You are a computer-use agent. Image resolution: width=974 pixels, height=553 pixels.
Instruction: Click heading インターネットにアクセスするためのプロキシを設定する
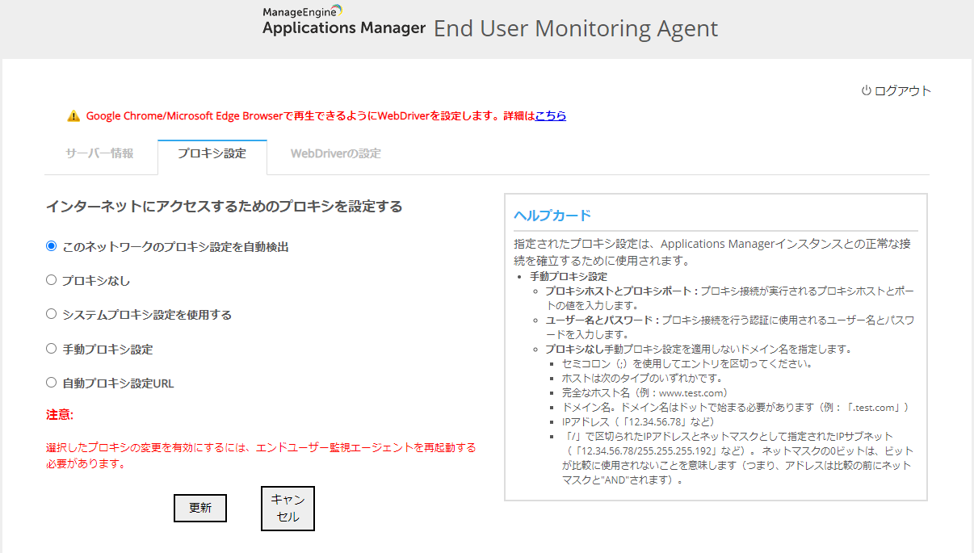coord(224,207)
